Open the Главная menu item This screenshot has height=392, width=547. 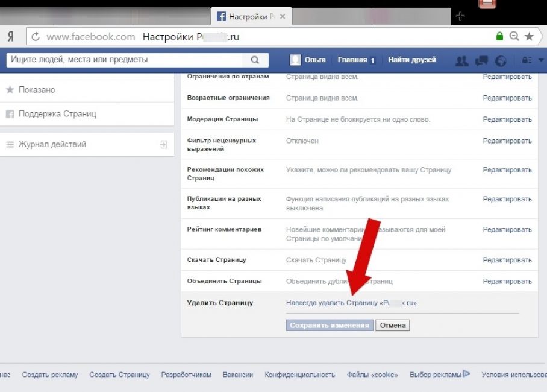point(352,60)
